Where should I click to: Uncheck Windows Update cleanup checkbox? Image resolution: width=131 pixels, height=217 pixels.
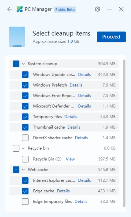point(25,75)
